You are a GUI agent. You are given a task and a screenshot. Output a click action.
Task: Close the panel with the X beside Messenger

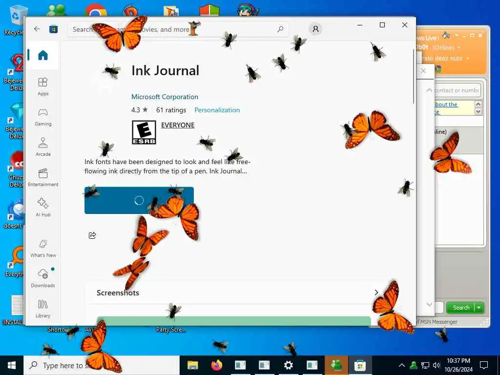pyautogui.click(x=423, y=71)
